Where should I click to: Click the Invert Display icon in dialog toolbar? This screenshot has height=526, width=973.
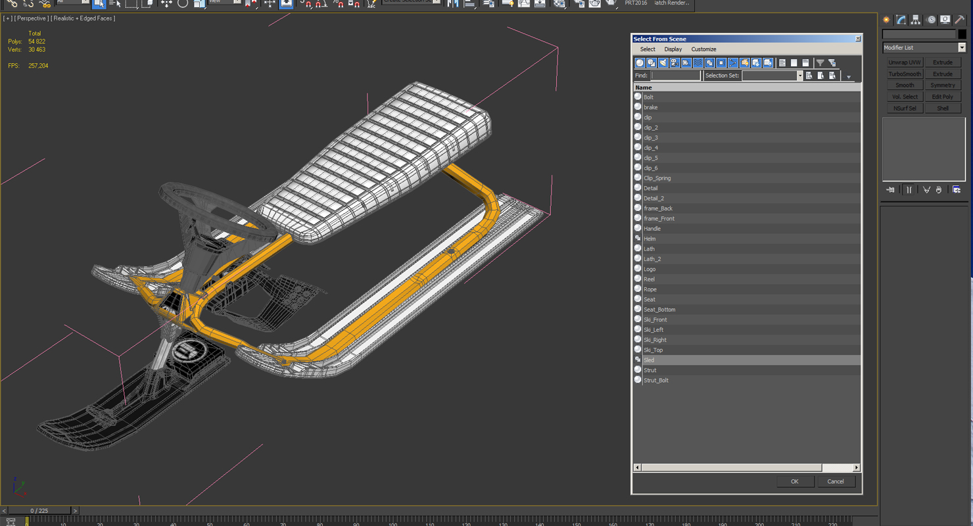[x=805, y=63]
